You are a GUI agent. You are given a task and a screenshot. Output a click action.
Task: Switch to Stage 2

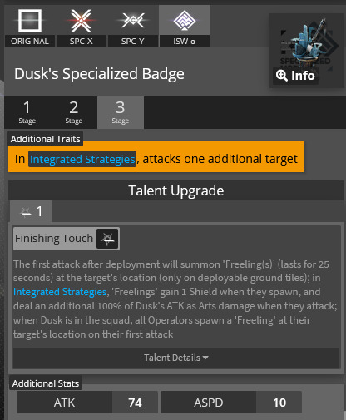coord(74,112)
